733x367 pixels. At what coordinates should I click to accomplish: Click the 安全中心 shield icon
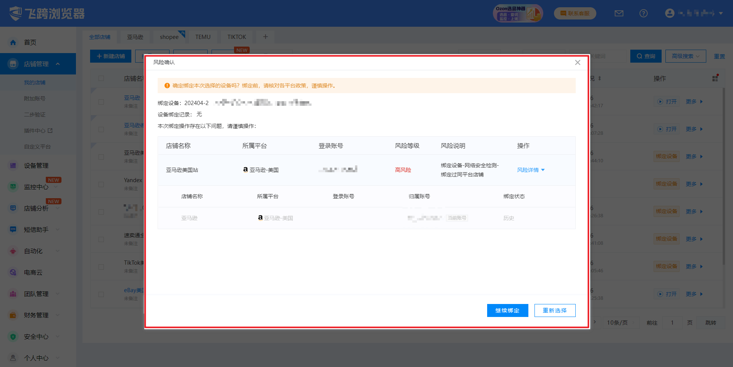pos(13,336)
